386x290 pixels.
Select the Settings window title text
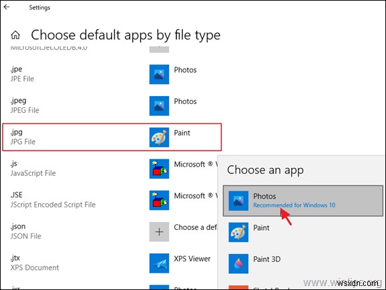(x=39, y=7)
